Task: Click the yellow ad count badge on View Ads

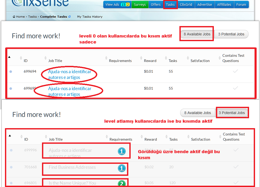Action: [x=128, y=4]
